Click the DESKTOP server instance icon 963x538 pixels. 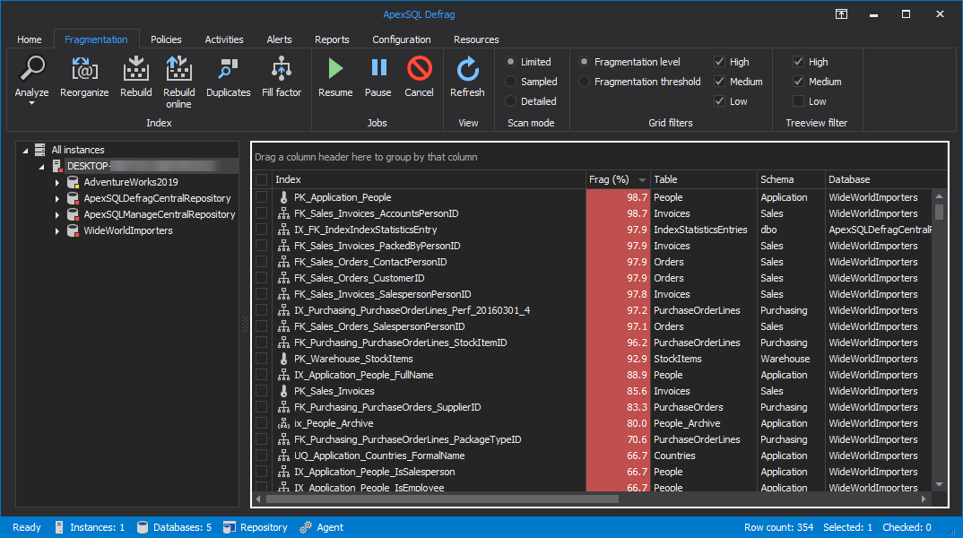click(57, 166)
